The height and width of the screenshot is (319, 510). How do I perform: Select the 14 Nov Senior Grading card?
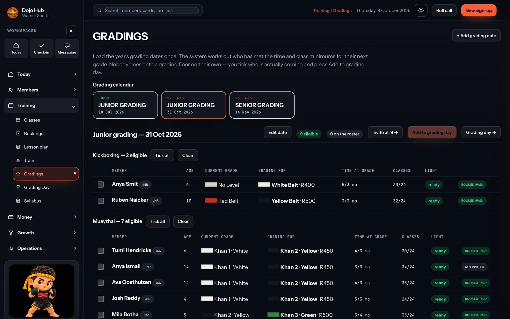point(262,105)
